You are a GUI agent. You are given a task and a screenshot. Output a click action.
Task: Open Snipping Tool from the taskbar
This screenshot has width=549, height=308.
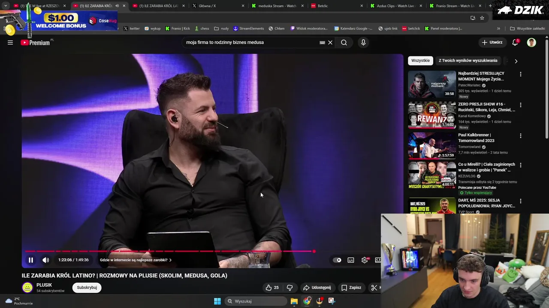[332, 301]
